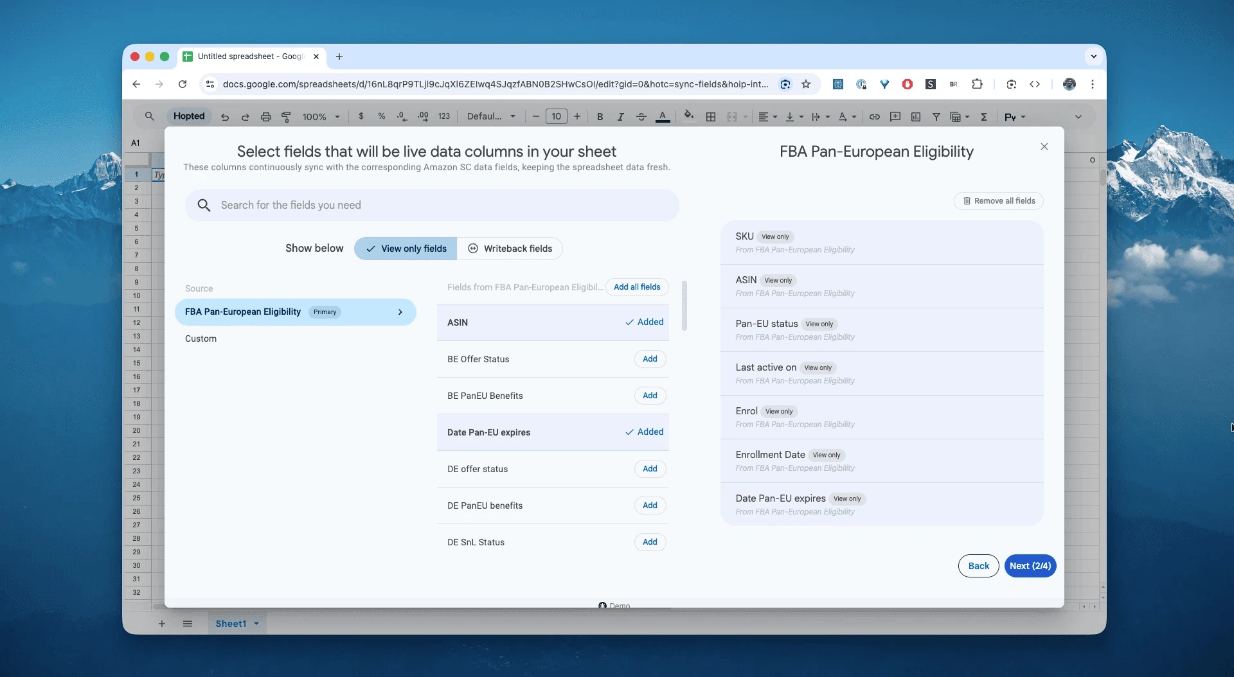Bookmark this page with star icon
Screen dimensions: 1234x677
point(806,84)
